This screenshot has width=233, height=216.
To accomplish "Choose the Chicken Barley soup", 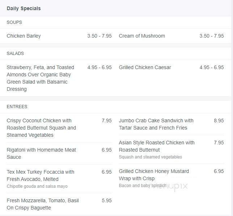I will click(24, 36).
